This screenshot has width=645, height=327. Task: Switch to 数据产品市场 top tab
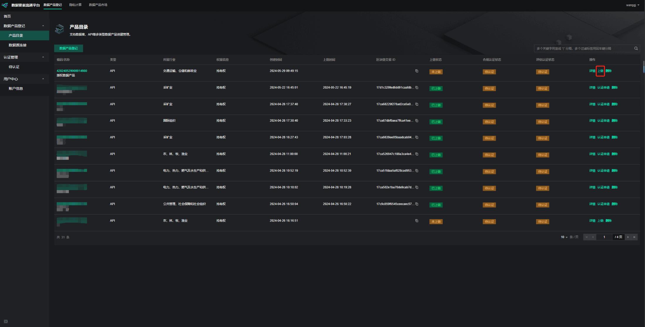click(98, 5)
